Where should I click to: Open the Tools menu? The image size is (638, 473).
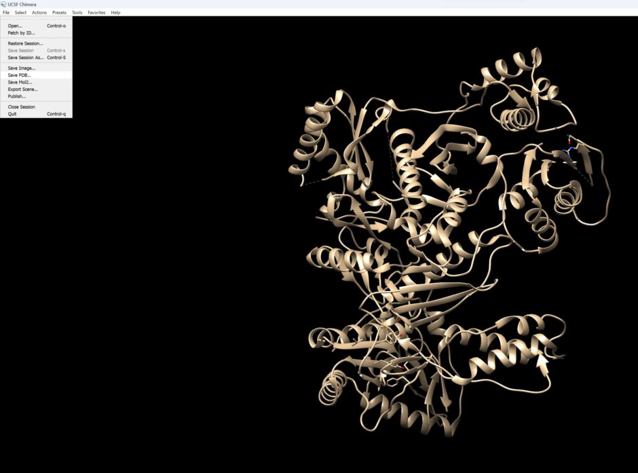coord(77,12)
